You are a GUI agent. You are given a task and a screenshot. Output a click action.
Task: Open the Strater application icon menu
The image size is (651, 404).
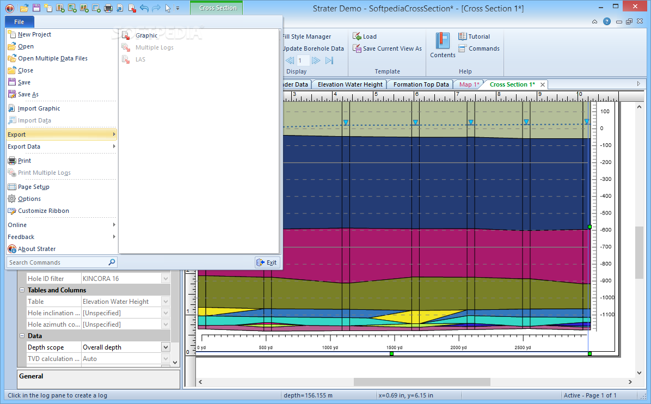(9, 8)
